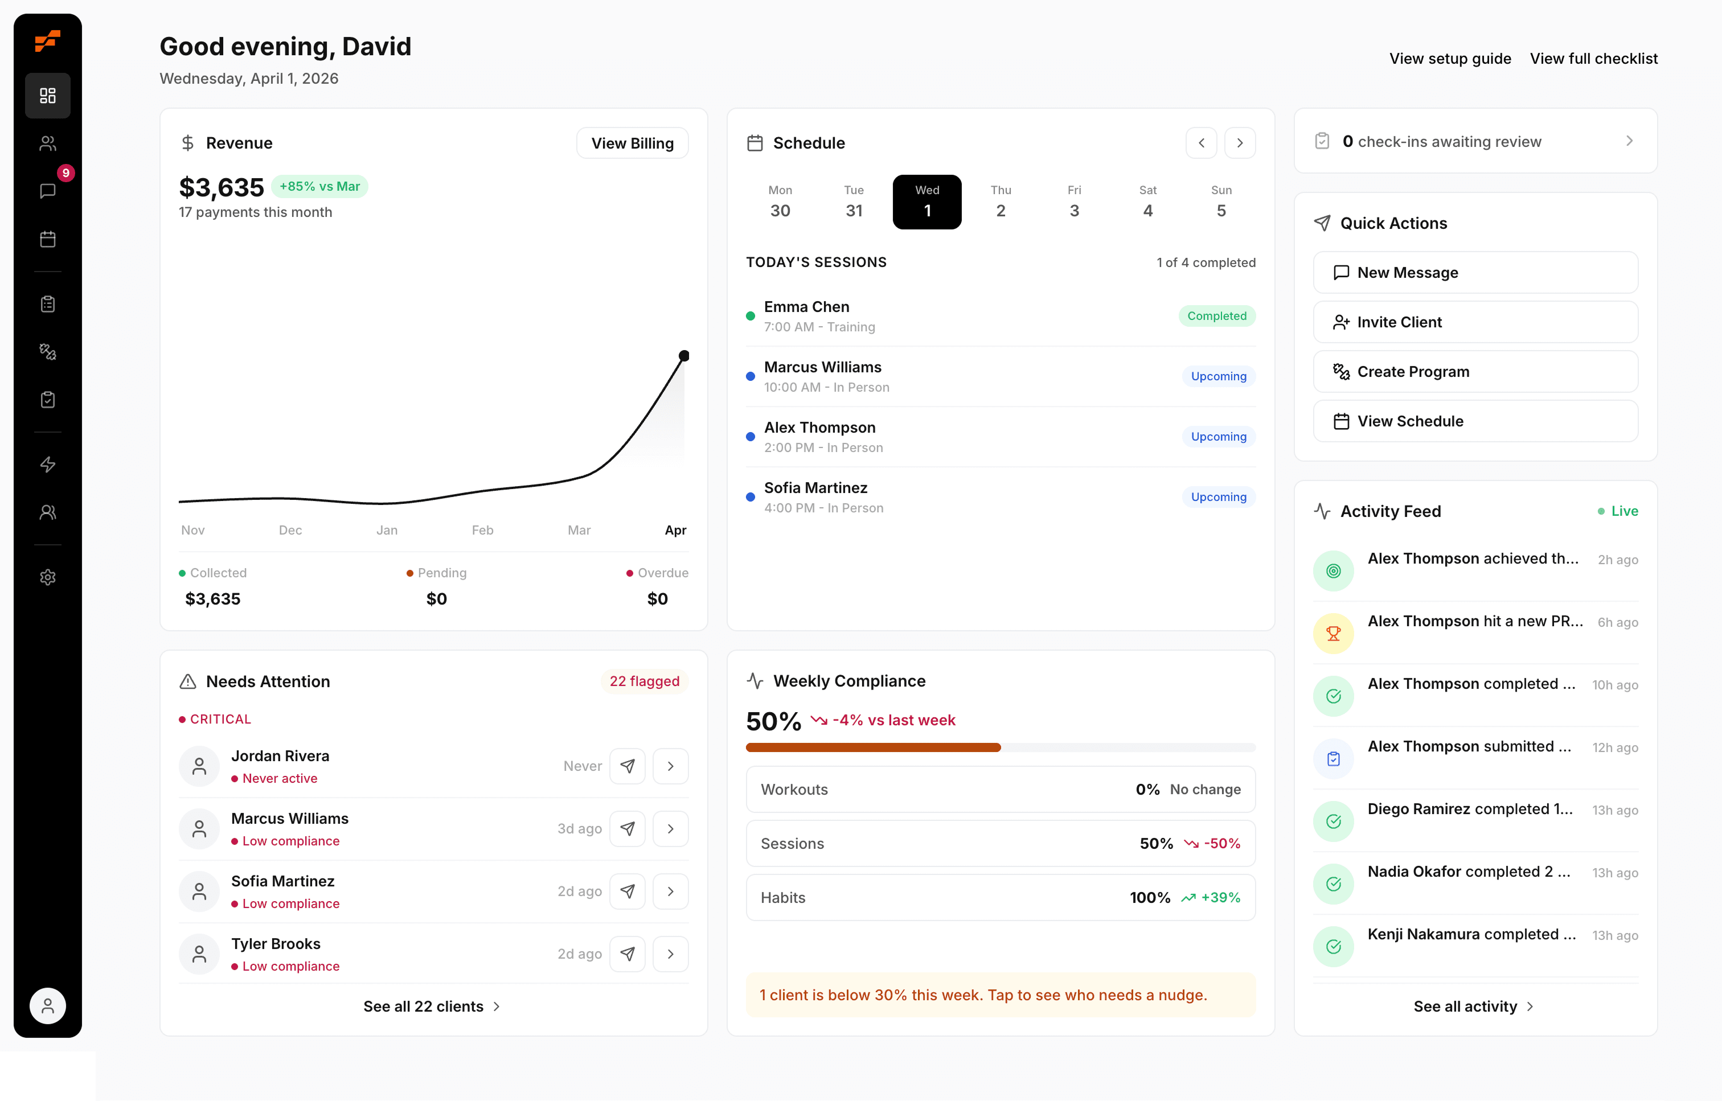1722x1101 pixels.
Task: Expand check-ins awaiting review chevron
Action: (1629, 141)
